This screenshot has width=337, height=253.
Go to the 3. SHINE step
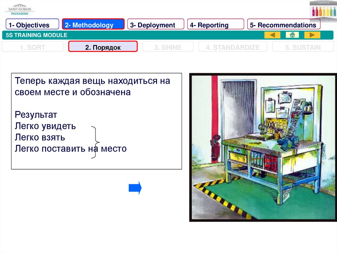[168, 47]
